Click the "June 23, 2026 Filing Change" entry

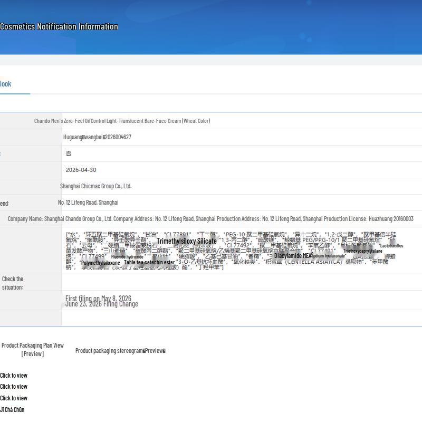point(102,304)
